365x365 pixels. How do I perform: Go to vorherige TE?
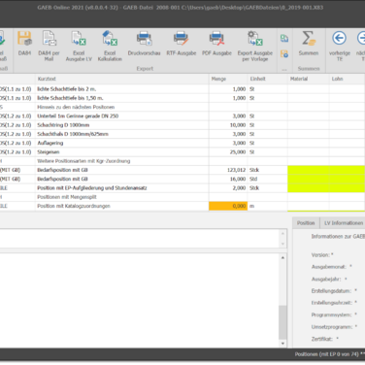click(x=340, y=46)
